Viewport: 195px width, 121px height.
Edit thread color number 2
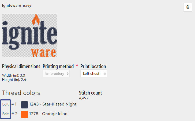(x=5, y=114)
